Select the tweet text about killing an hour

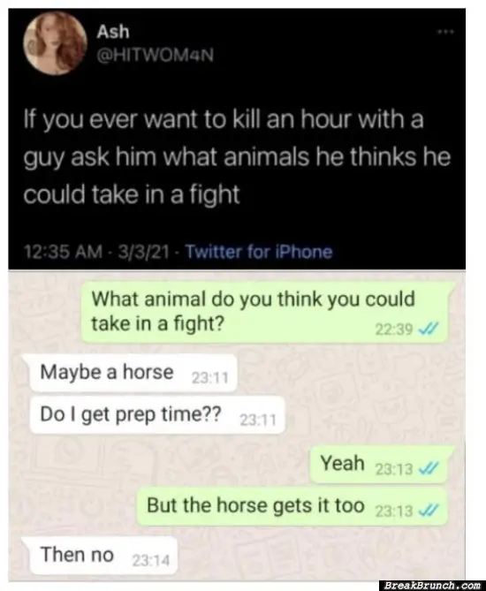click(x=237, y=156)
